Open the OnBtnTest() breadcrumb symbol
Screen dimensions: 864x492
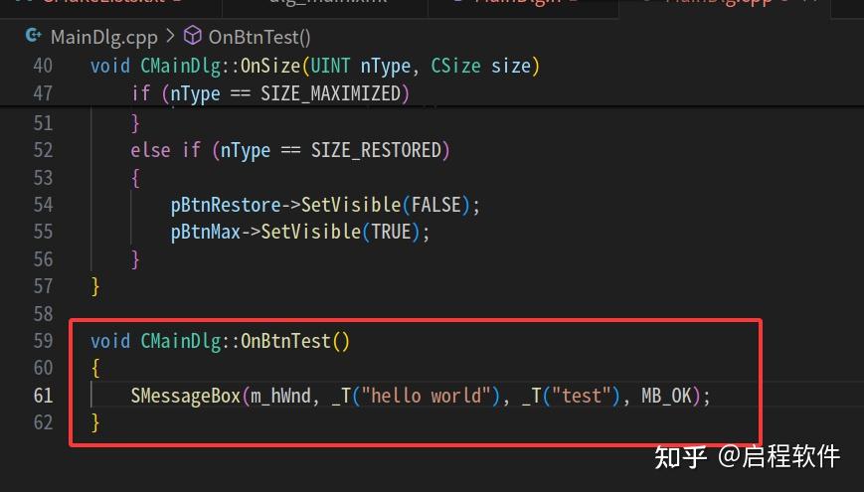click(x=259, y=38)
